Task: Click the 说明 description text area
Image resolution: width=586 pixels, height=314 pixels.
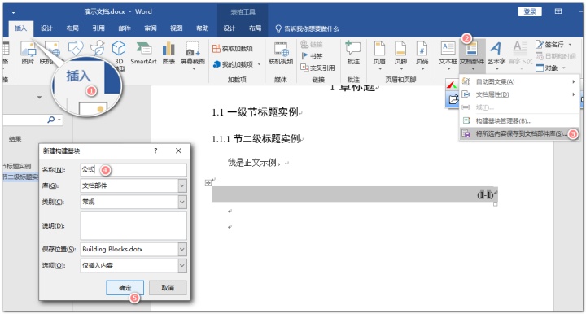Action: [x=133, y=225]
